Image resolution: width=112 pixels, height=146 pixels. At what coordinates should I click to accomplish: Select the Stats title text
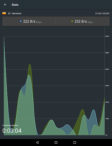pos(15,5)
